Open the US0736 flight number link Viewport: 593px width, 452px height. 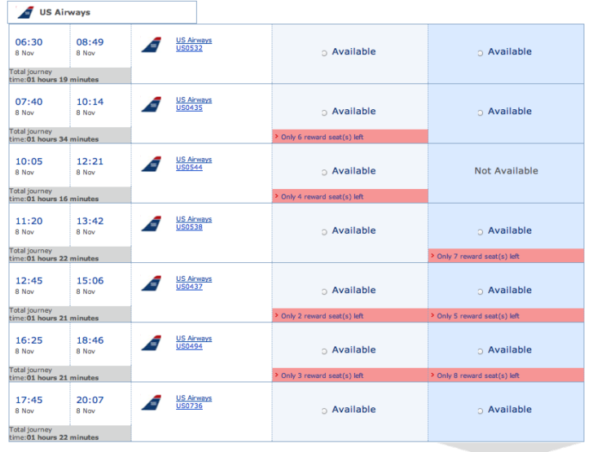[189, 406]
